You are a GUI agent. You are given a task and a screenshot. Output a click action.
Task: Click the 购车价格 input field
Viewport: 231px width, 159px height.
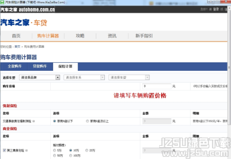pos(157,86)
